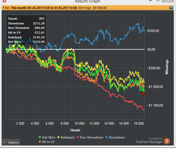
Task: Click the Hands axis title
Action: click(x=75, y=130)
